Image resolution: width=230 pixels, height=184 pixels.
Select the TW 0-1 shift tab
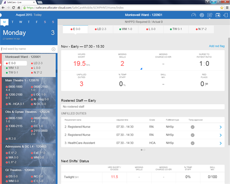tap(176, 29)
